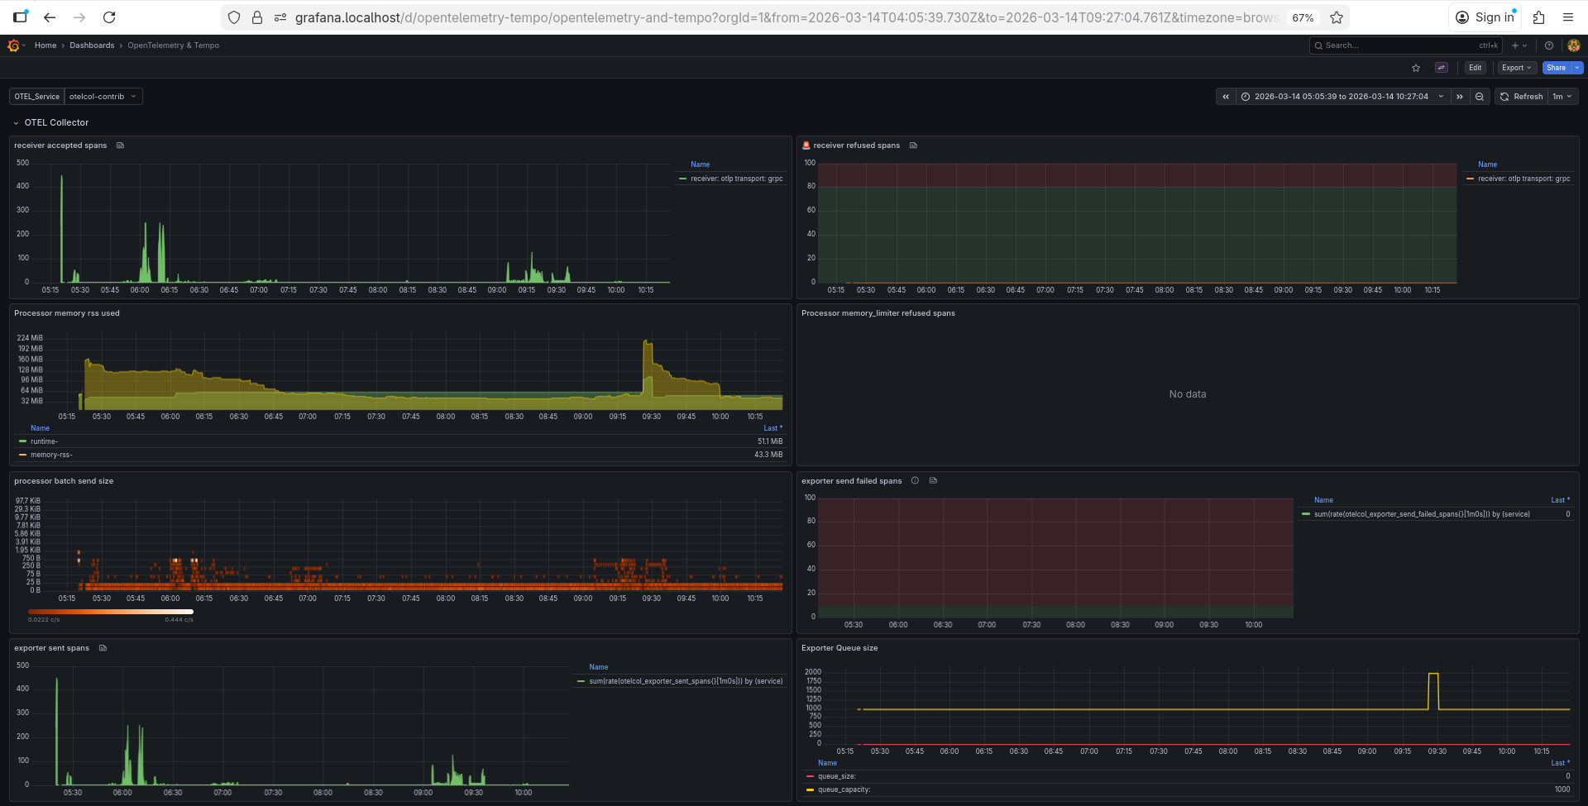Open processor batch send size panel title
Viewport: 1588px width, 806px height.
(x=64, y=481)
